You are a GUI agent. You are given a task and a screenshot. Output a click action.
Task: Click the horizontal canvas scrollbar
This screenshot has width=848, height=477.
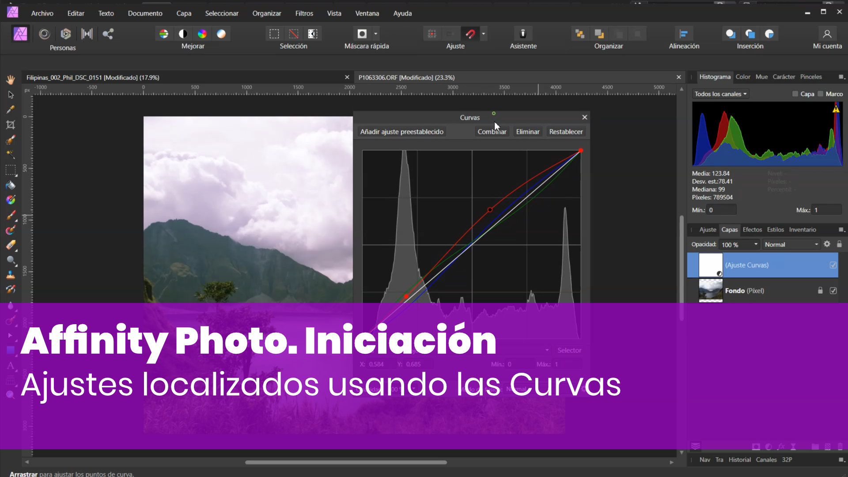(x=346, y=462)
